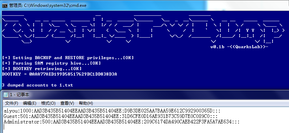Click the '1 - 记事本' Notepad title
Image resolution: width=289 pixels, height=133 pixels.
pyautogui.click(x=20, y=95)
